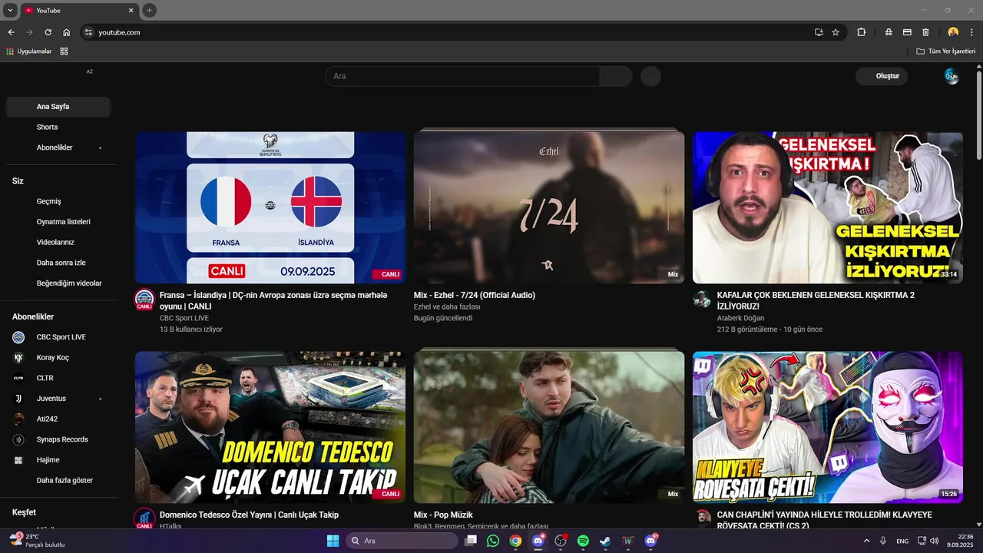
Task: Click the Oluştur button
Action: pyautogui.click(x=882, y=76)
